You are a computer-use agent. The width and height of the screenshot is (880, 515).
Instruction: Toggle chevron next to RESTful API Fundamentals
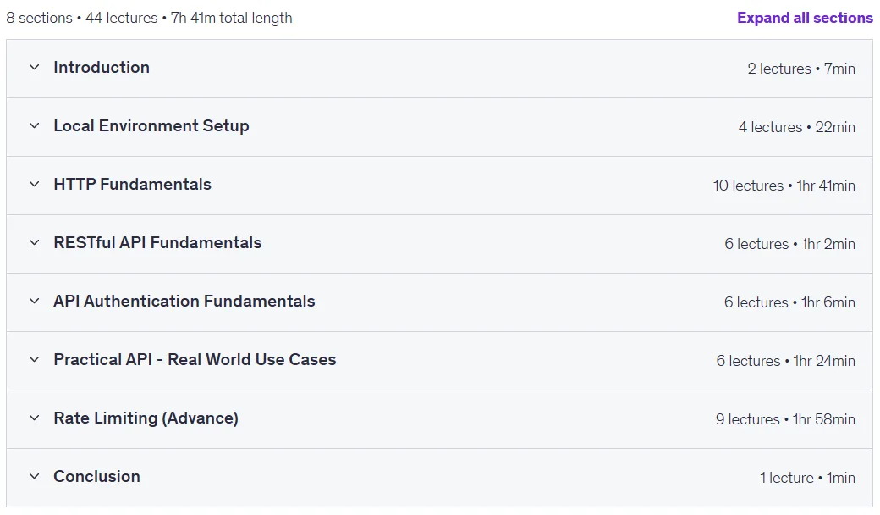(x=34, y=242)
